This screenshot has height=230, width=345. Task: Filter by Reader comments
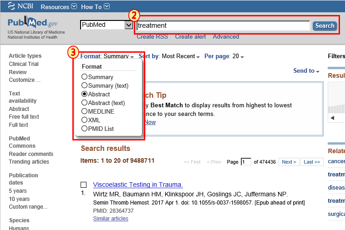[31, 154]
